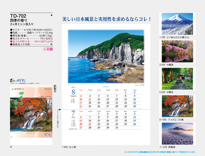
Task: Click the 1-2月 caption under the Mt. Fuji thumbnail
Action: tap(174, 37)
